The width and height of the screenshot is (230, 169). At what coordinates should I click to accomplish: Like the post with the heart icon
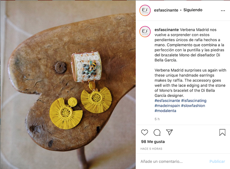point(145,132)
